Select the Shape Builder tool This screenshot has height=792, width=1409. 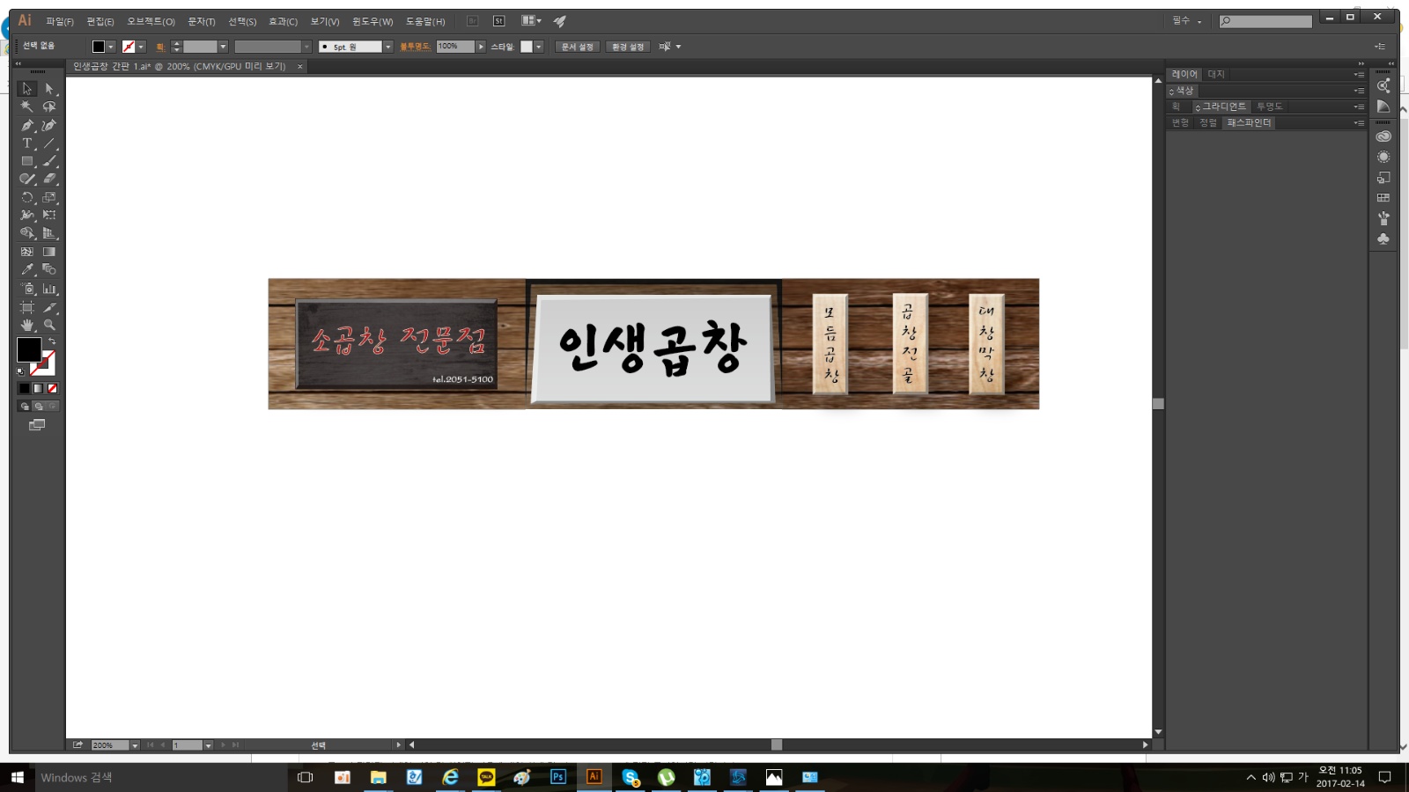pos(27,233)
